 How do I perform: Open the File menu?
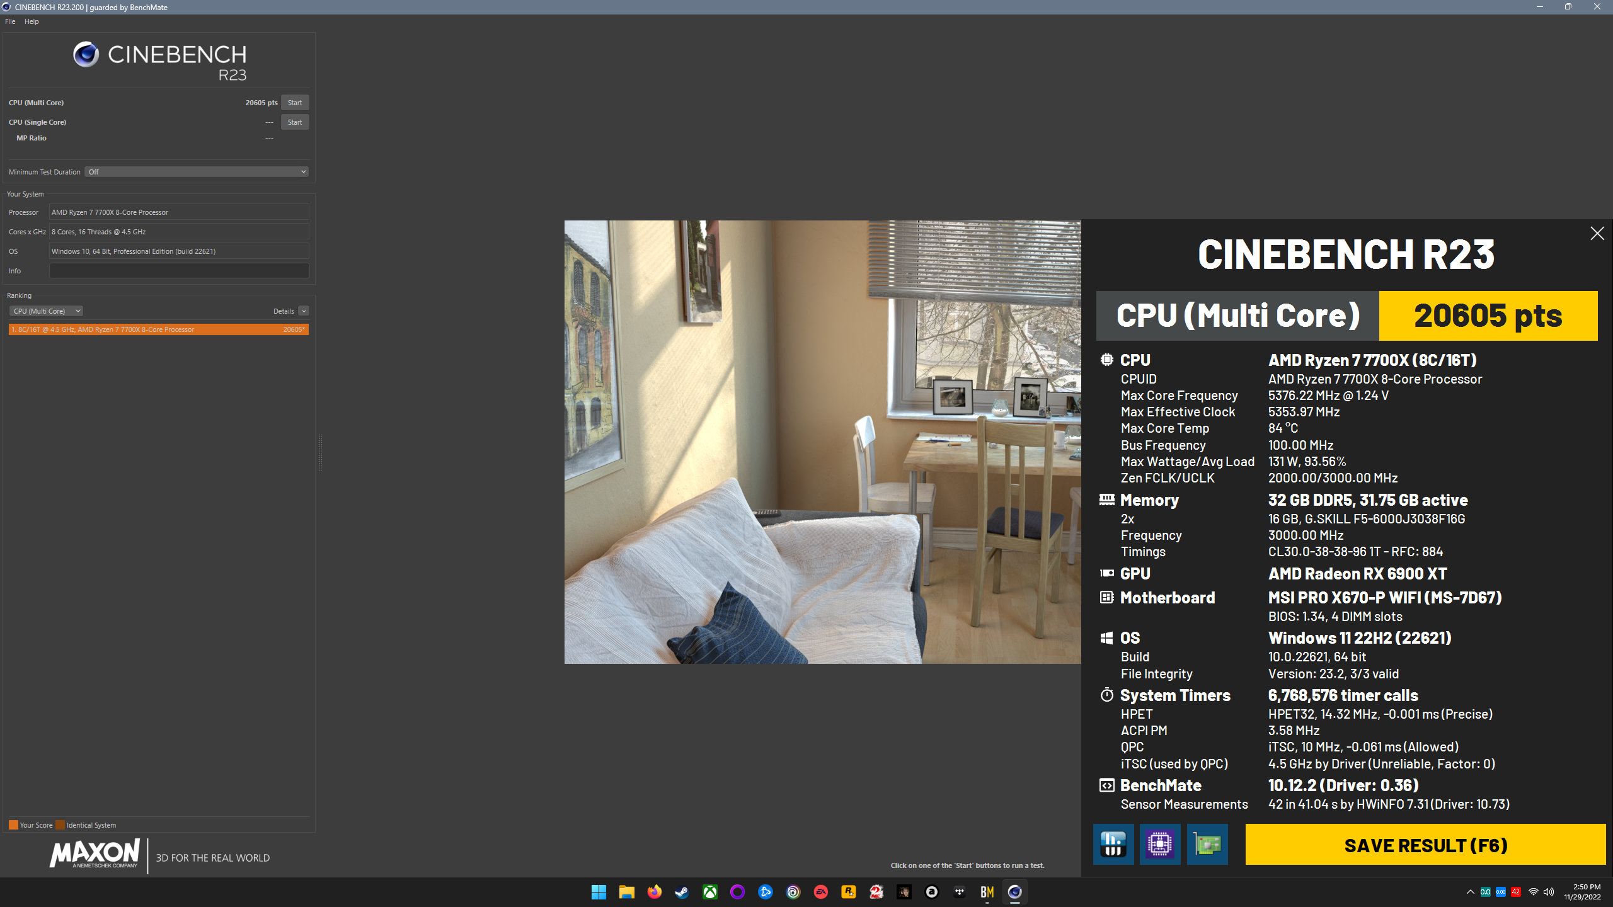[10, 21]
